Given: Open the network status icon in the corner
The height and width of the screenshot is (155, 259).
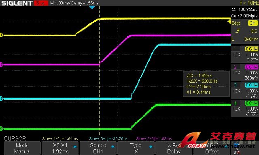Looking at the screenshot, I should coord(237,151).
